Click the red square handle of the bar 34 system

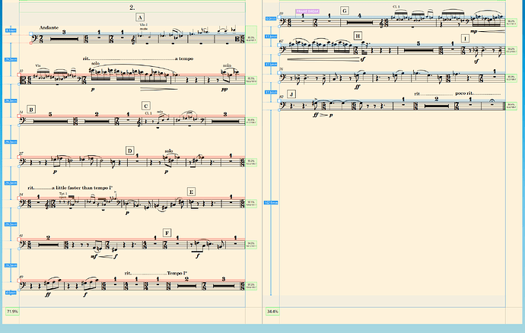pyautogui.click(x=19, y=198)
